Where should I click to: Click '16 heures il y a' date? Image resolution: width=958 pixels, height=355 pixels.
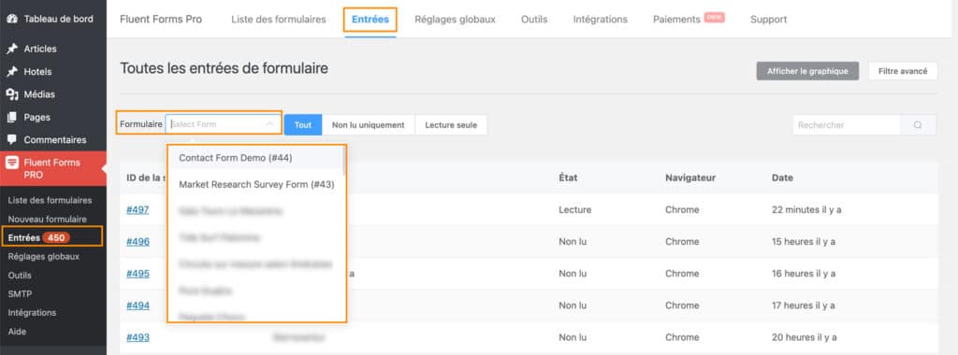coord(804,274)
